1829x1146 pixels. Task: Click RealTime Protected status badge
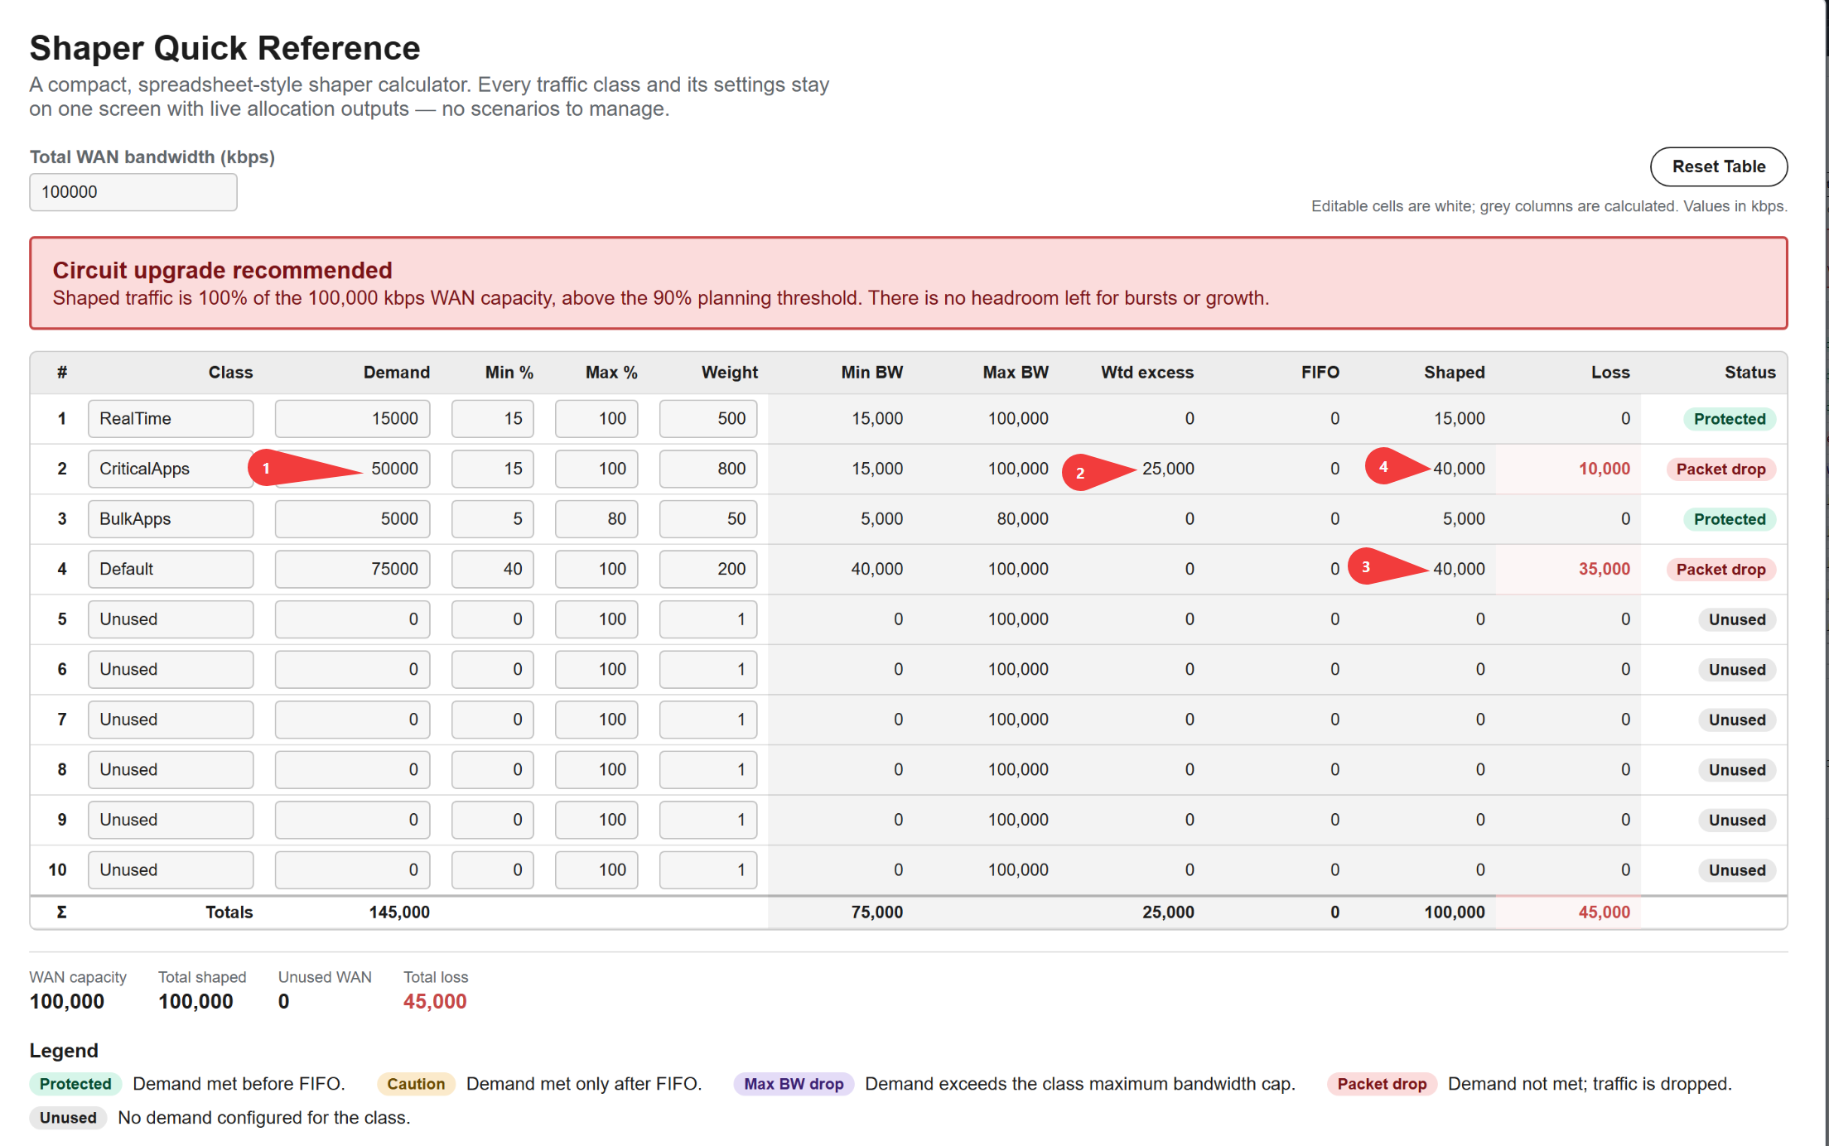[x=1729, y=419]
